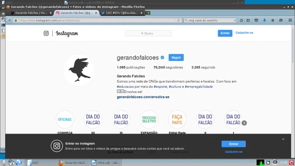Click the #cultura hashtag
295x166 pixels.
[x=175, y=86]
